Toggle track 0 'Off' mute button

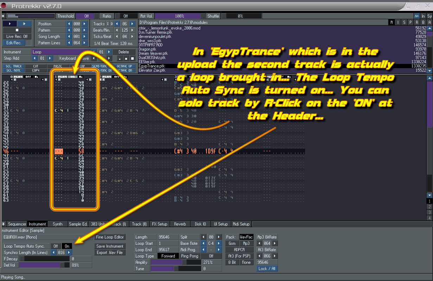coord(28,76)
